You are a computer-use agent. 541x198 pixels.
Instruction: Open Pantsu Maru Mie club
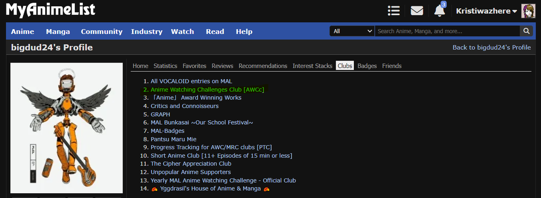click(x=173, y=139)
